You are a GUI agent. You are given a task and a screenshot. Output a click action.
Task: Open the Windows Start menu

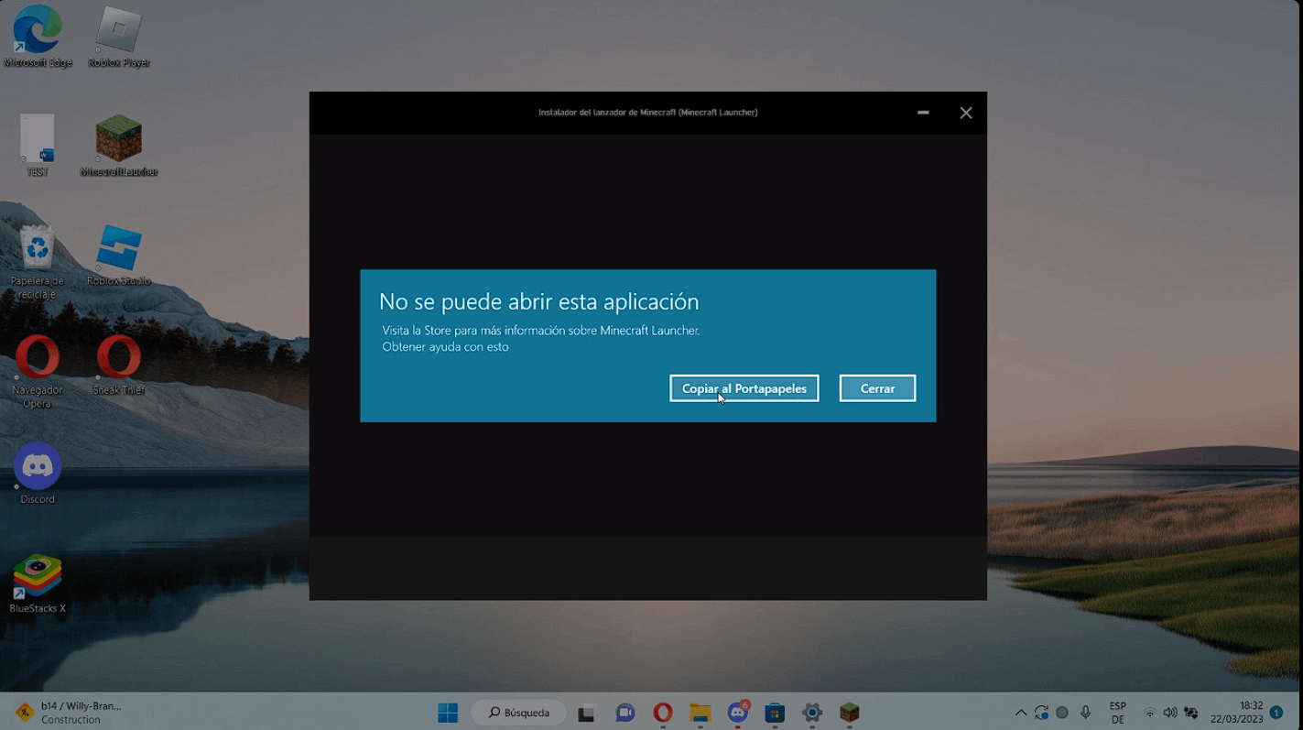pos(448,713)
